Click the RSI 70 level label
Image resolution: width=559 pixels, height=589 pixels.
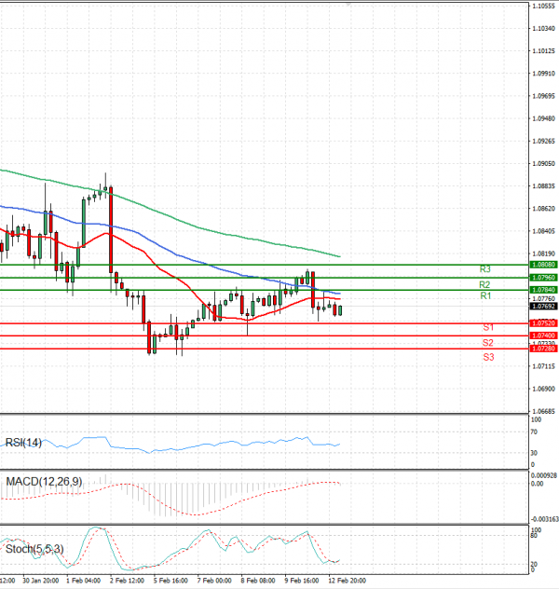(534, 432)
